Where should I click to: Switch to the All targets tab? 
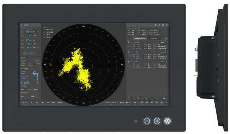154,39
